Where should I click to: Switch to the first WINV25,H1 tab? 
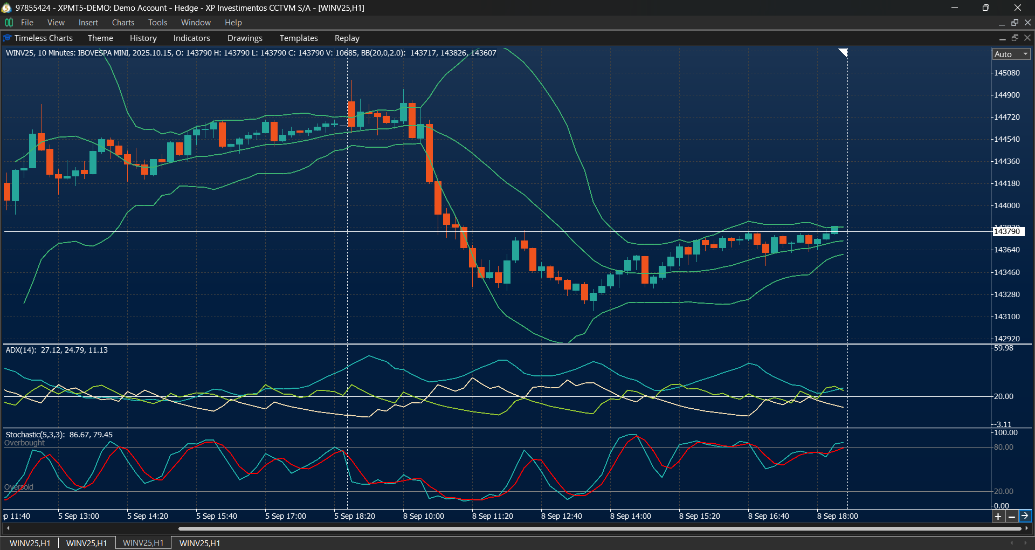pos(30,543)
